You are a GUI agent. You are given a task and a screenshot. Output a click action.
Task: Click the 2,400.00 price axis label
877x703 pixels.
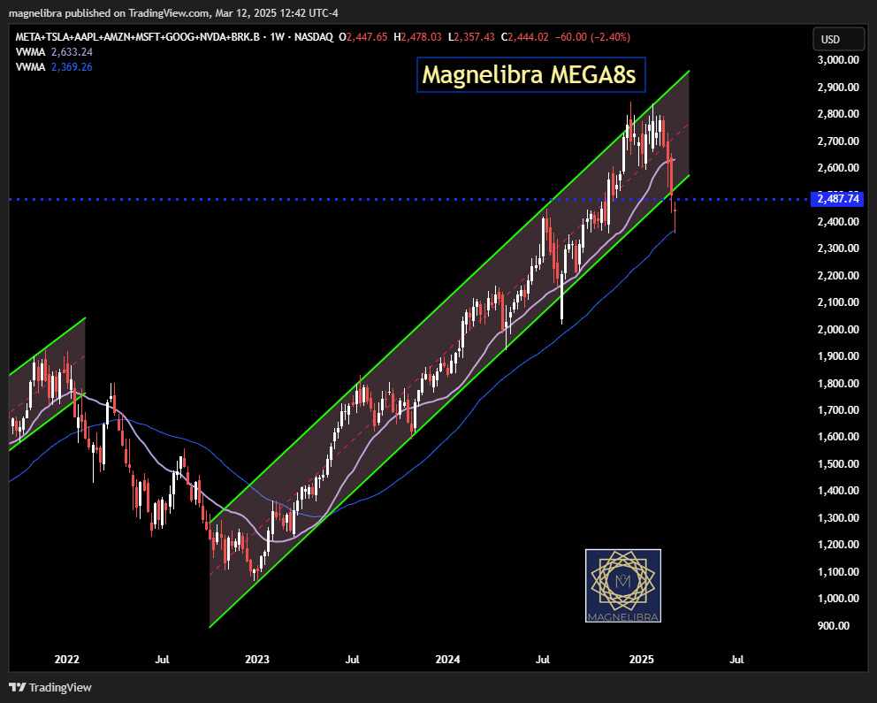838,222
